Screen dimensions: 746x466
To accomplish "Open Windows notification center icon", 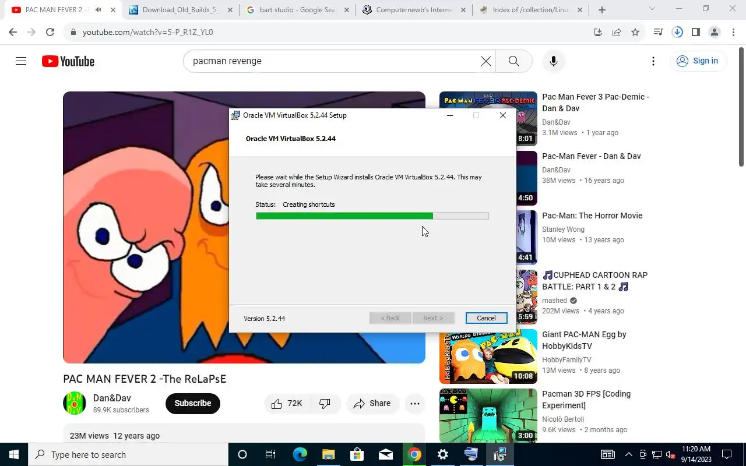I will point(727,454).
